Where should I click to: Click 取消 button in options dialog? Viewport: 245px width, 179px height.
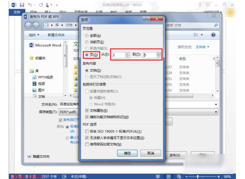pyautogui.click(x=150, y=153)
